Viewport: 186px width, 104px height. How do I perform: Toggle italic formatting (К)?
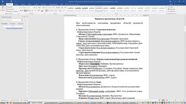(x=23, y=11)
